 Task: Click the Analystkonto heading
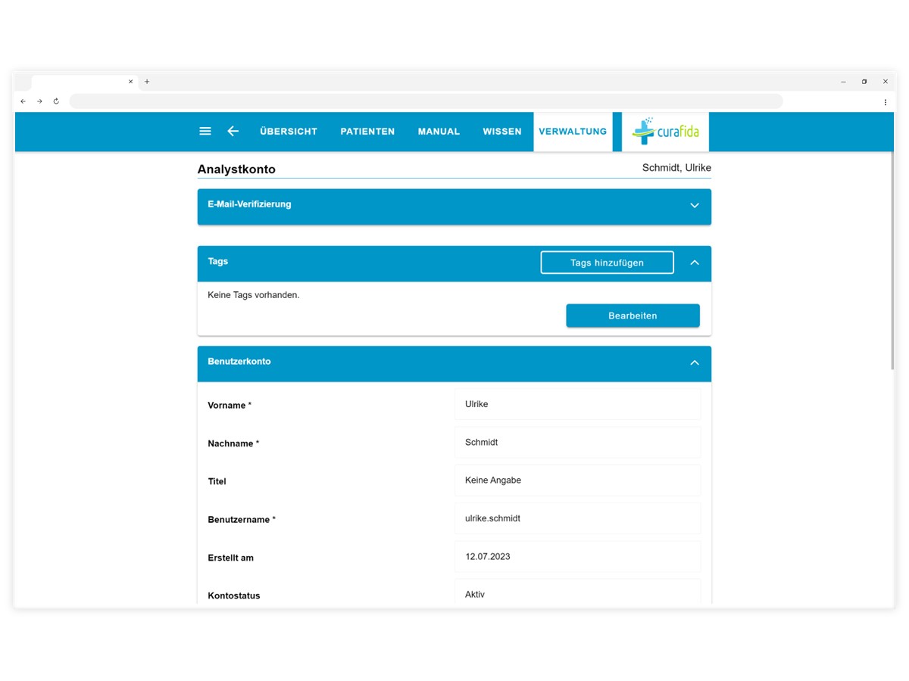(236, 169)
